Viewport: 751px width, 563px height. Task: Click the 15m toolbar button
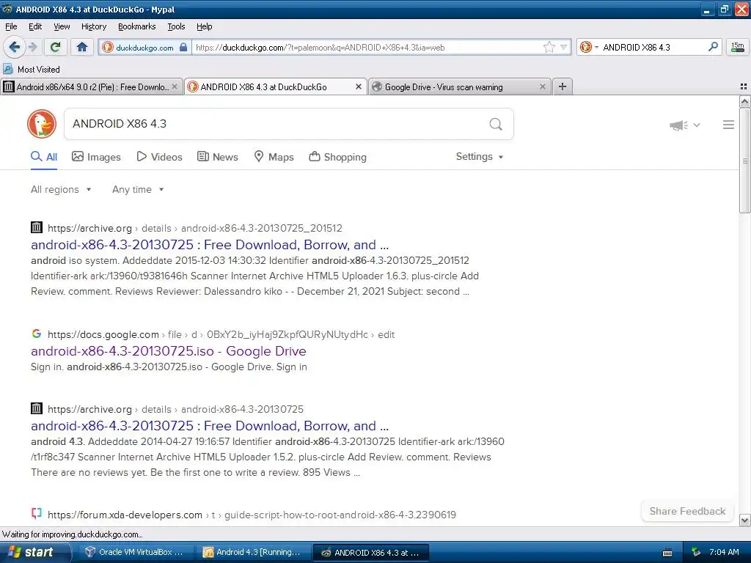[x=738, y=47]
